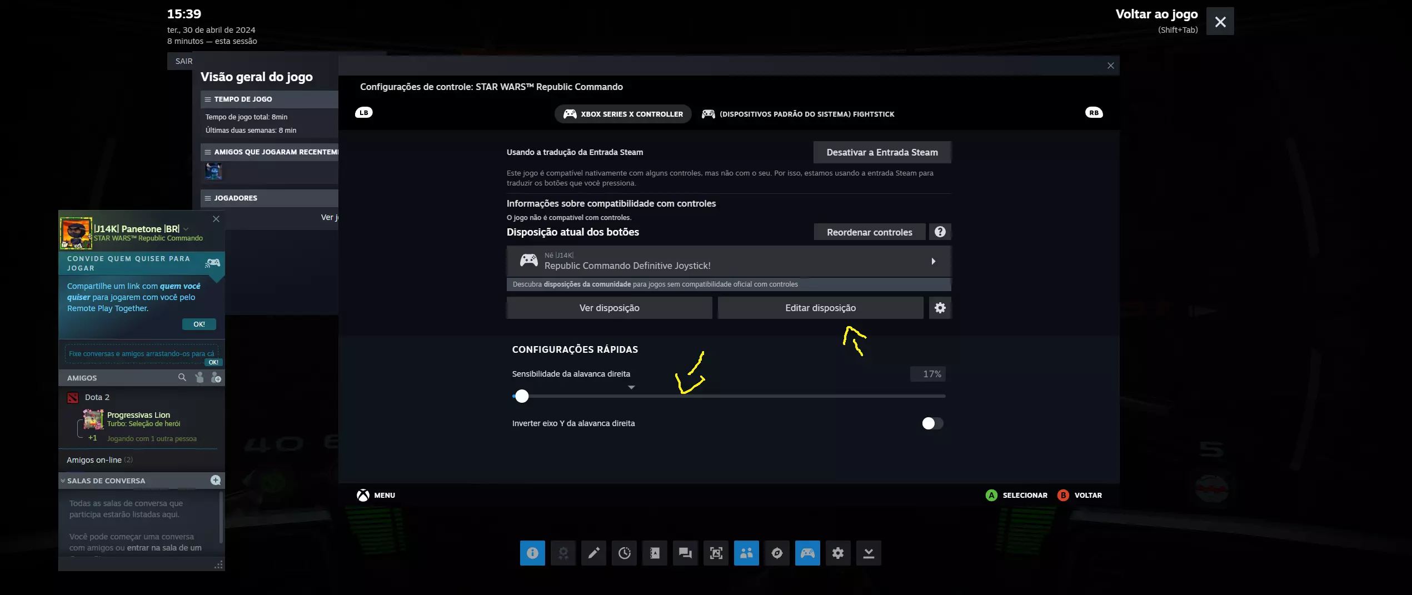The width and height of the screenshot is (1412, 595).
Task: Open the achievements ribbon icon
Action: [563, 553]
